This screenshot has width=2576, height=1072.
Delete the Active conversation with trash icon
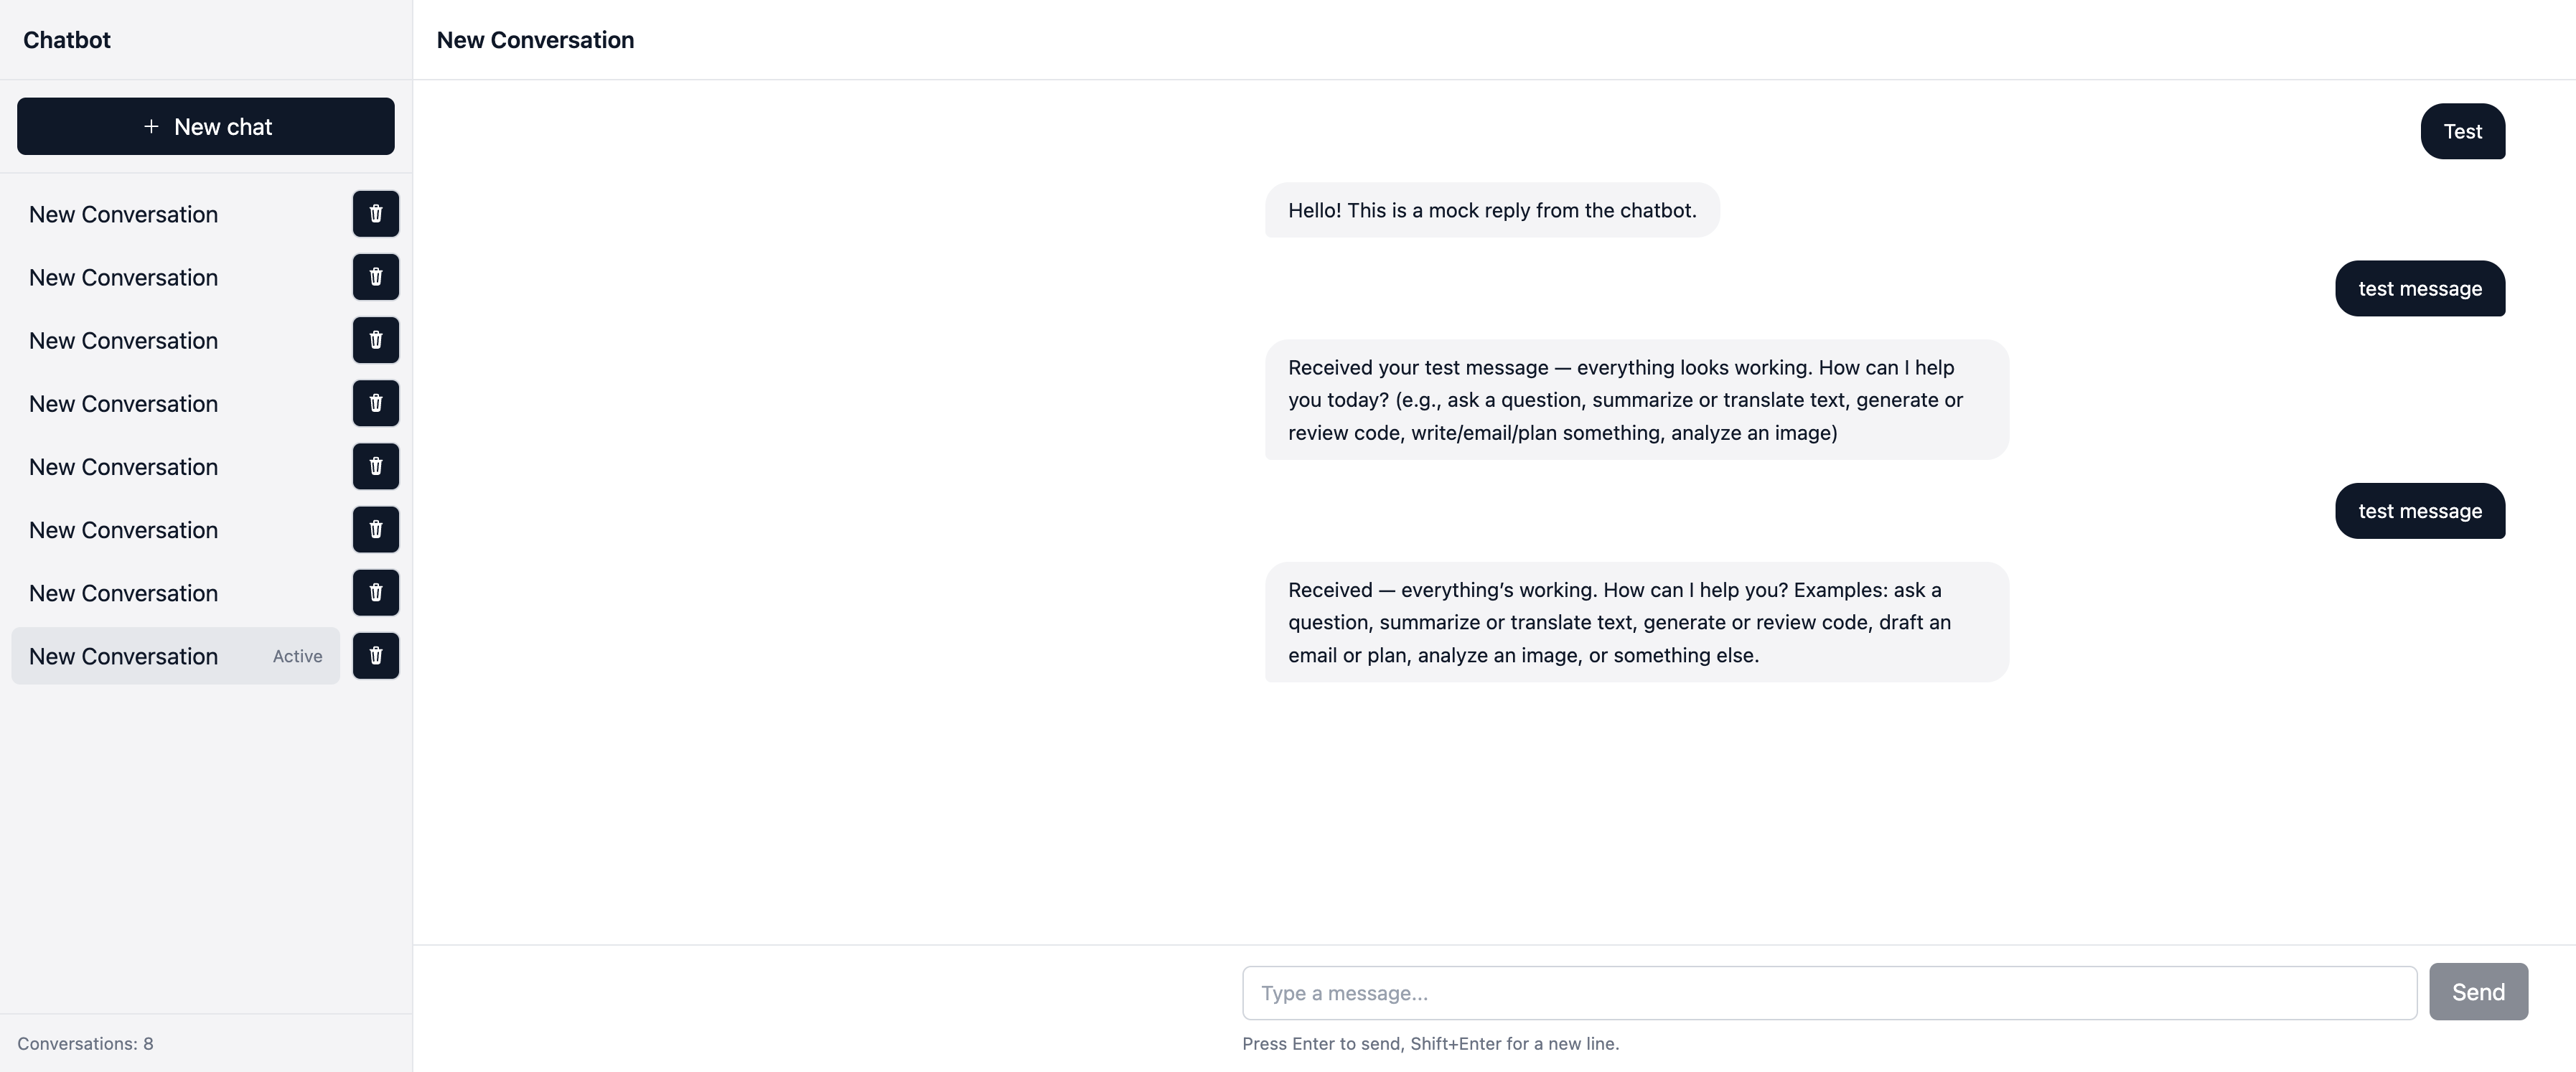point(375,656)
